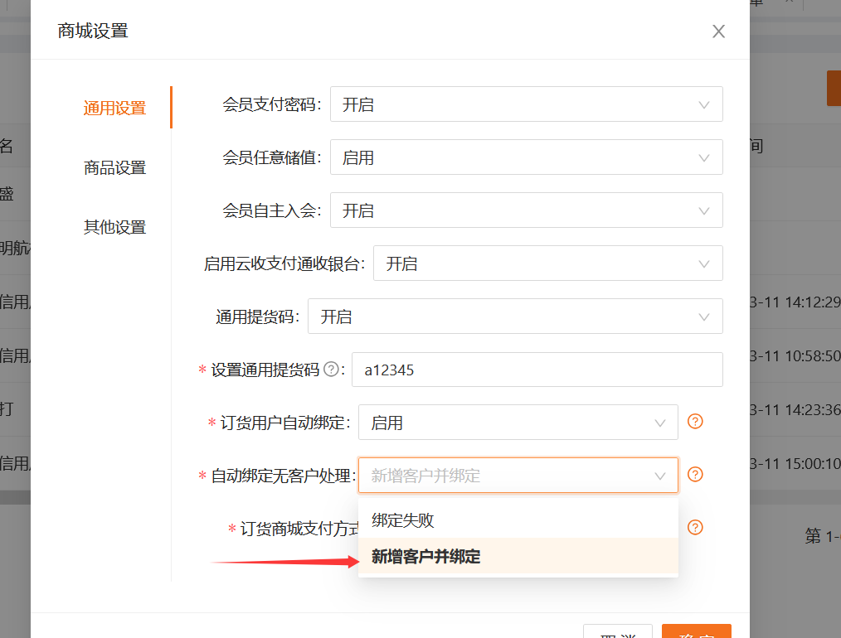Open the 会员支付密码 dropdown
This screenshot has height=638, width=841.
[526, 104]
